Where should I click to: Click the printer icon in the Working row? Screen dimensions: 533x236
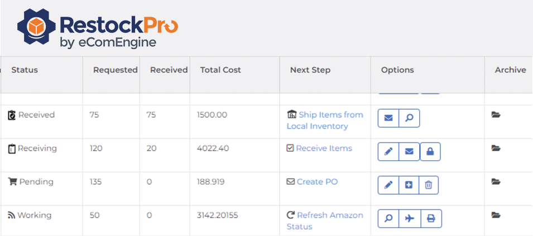[431, 219]
